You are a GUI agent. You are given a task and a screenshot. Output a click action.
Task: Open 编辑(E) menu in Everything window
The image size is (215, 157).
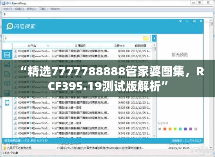pos(19,9)
